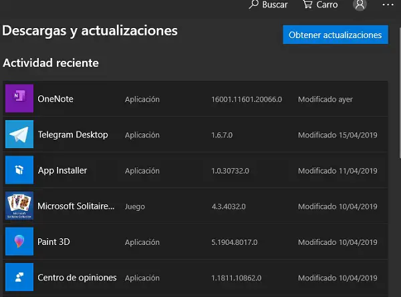Image resolution: width=401 pixels, height=297 pixels.
Task: Select the Centro de opiniones icon
Action: (x=19, y=277)
